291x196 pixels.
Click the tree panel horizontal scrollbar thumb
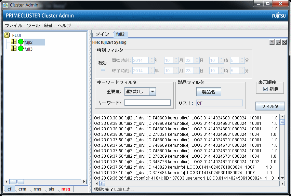point(16,182)
